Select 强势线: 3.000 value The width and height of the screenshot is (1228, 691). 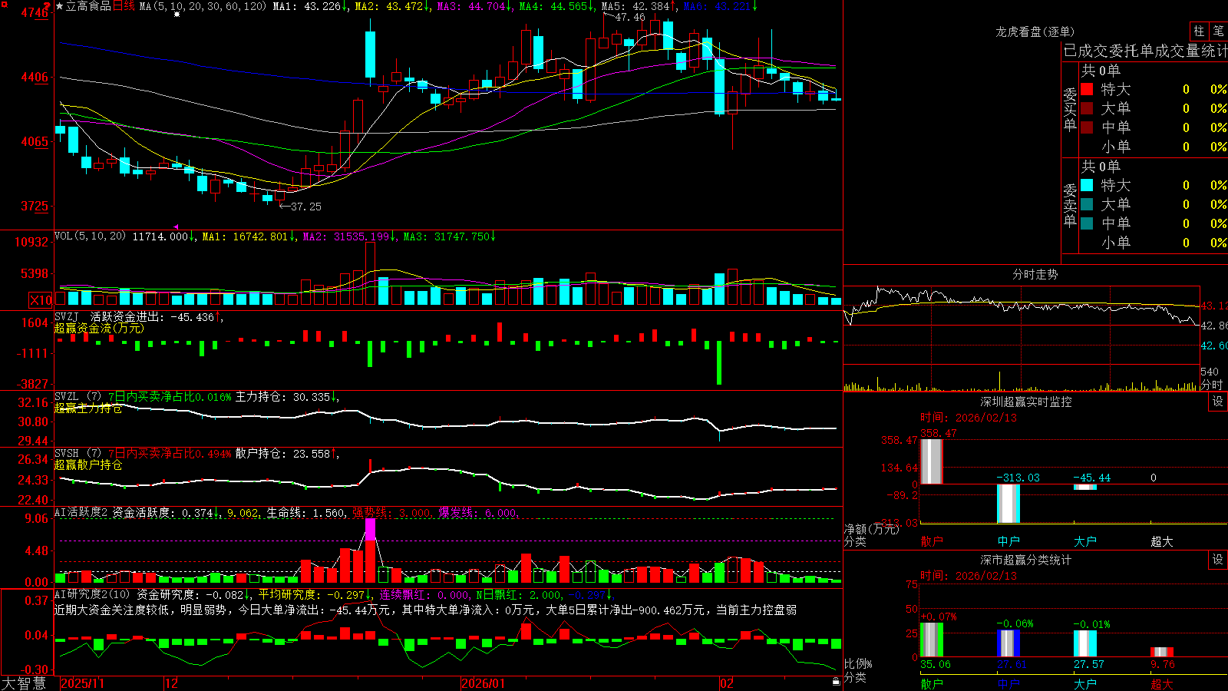[x=391, y=513]
